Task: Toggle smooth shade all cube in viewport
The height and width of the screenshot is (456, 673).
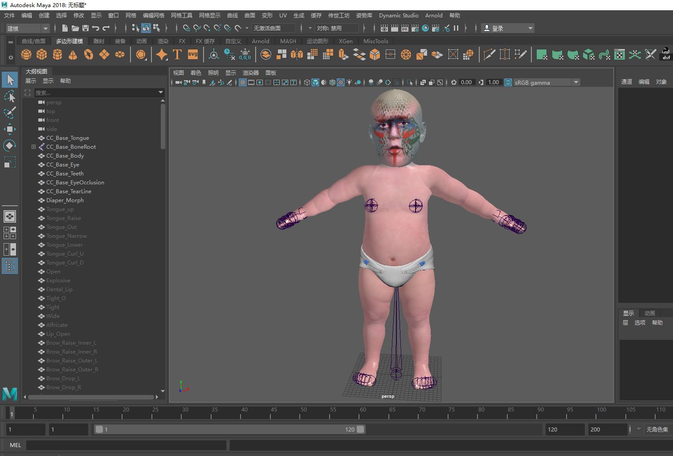Action: [x=315, y=82]
